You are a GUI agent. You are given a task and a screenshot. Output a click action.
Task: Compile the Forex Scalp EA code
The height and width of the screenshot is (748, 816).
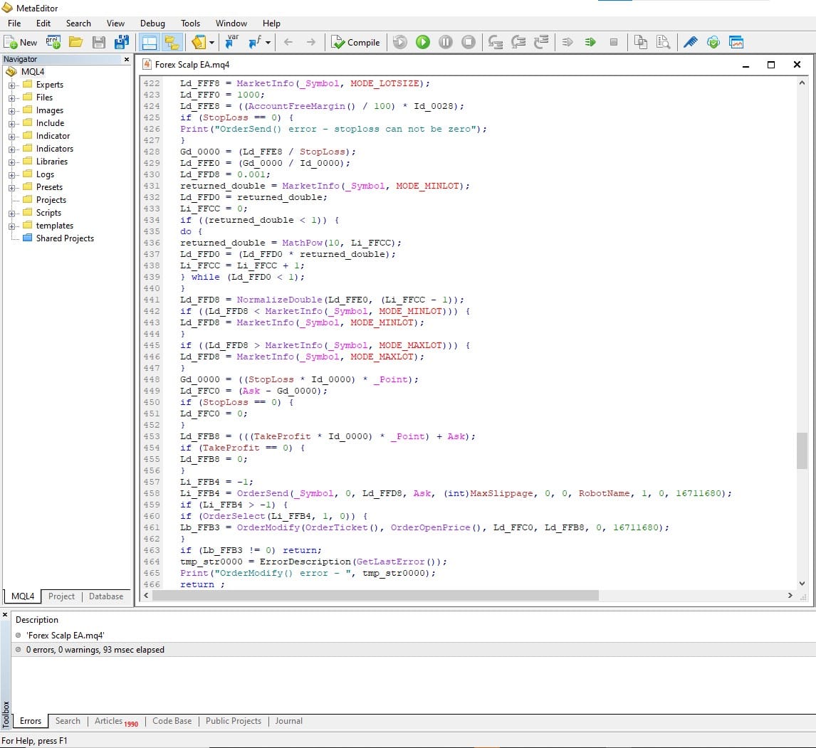coord(355,42)
